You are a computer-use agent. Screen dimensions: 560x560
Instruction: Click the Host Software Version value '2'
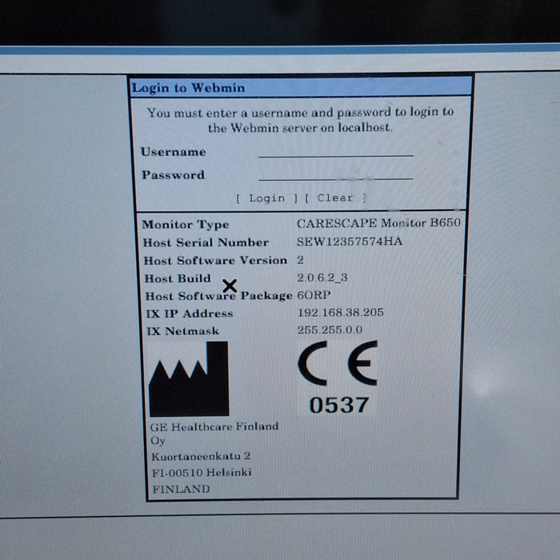coord(300,260)
